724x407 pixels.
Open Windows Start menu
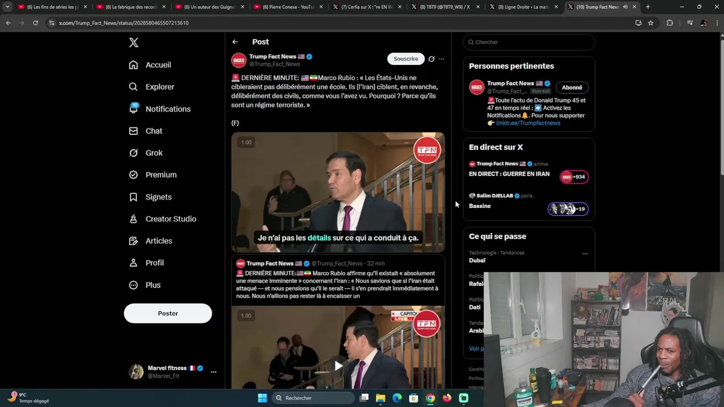click(262, 398)
